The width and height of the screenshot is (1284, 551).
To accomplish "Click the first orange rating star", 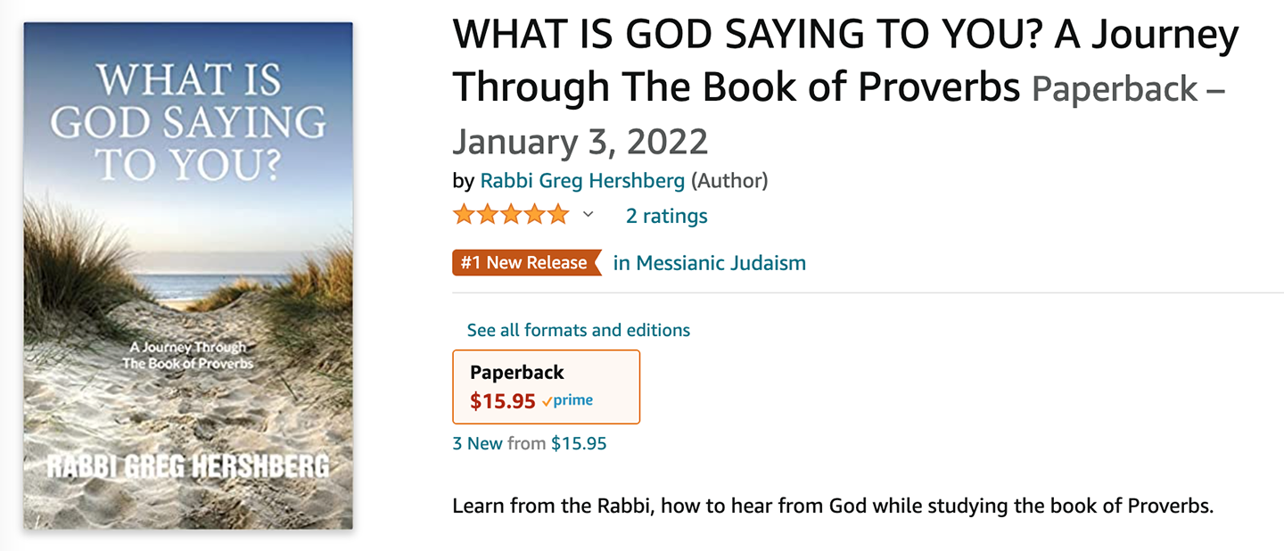I will (464, 215).
